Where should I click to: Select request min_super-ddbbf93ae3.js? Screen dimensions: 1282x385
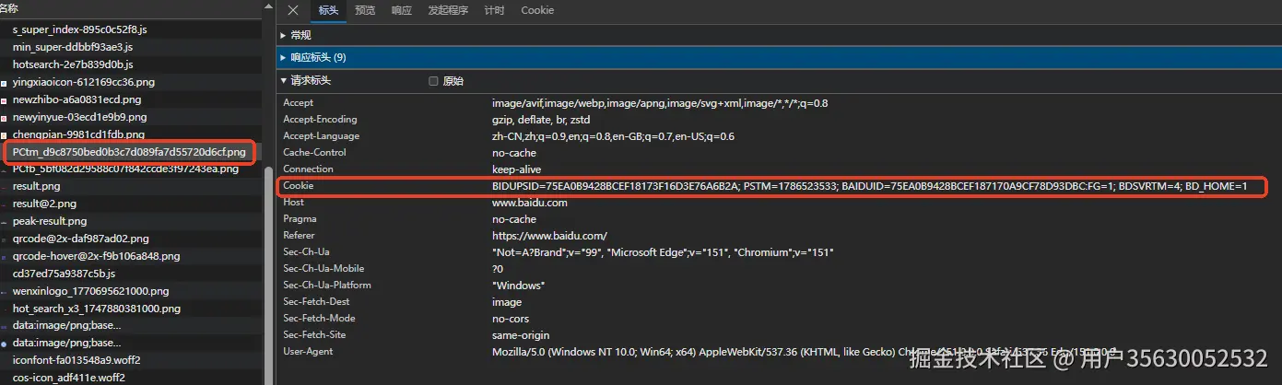pos(73,47)
